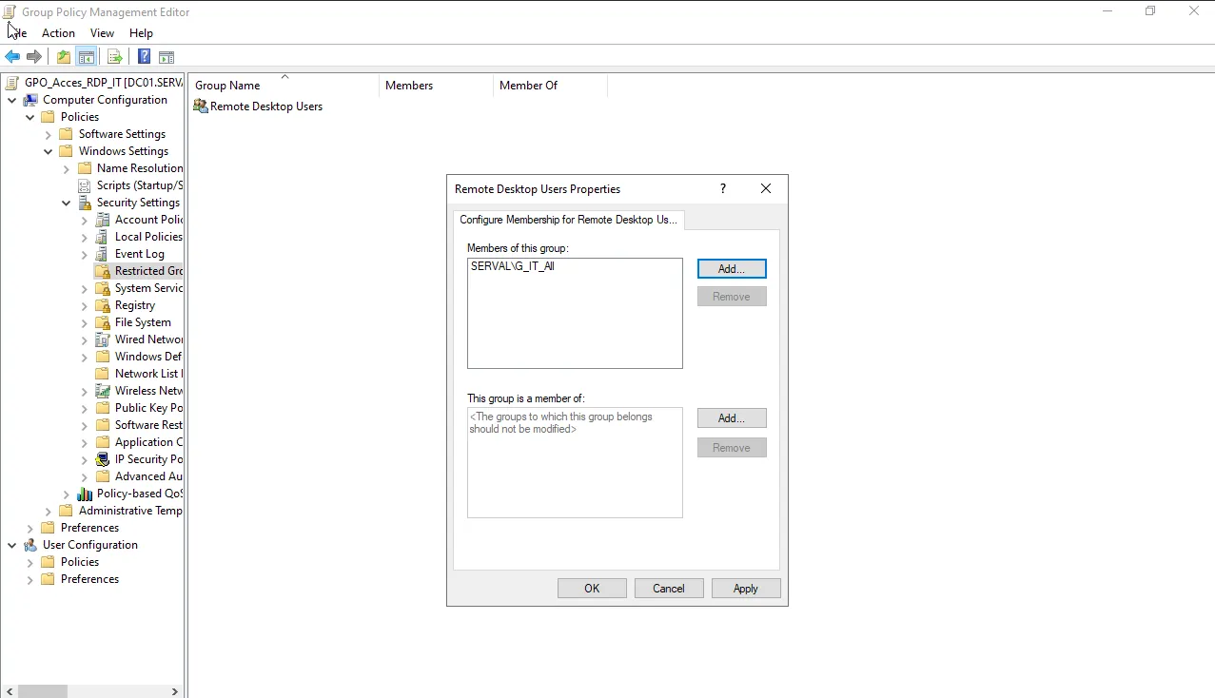Click the Registry folder icon
This screenshot has height=698, width=1215.
point(104,305)
